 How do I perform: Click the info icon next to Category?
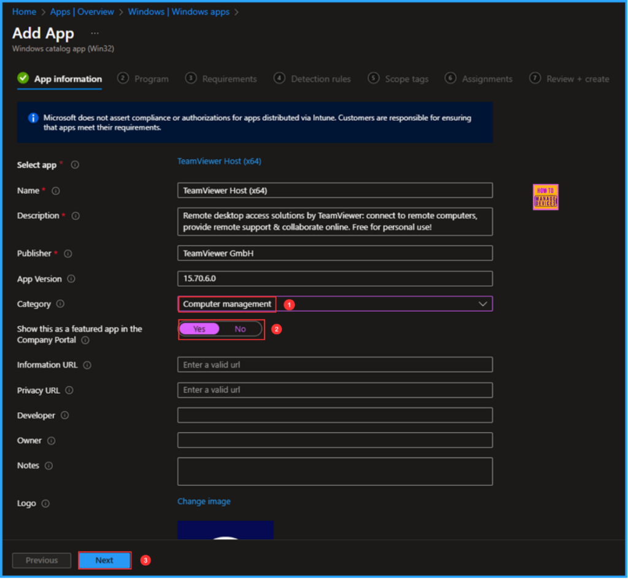click(x=60, y=304)
